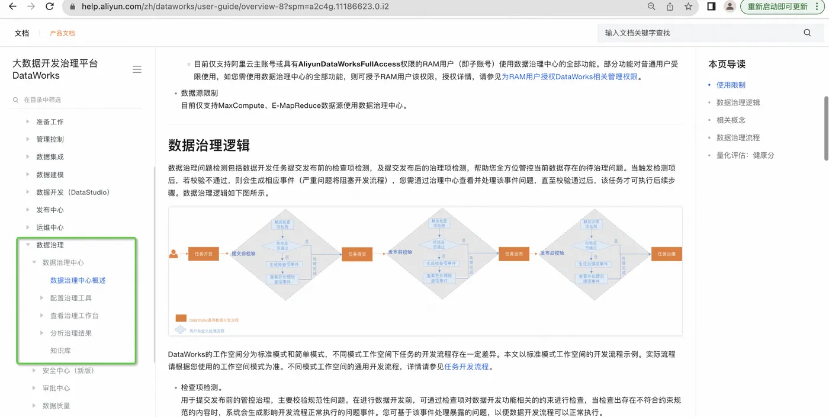Click the 在目录中筛选 filter field
This screenshot has width=829, height=417.
coord(77,100)
